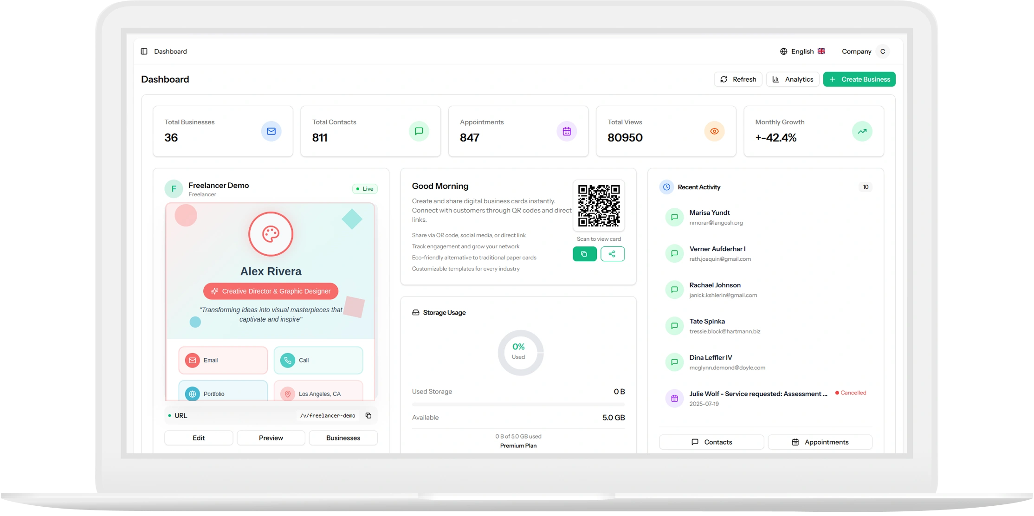
Task: Open Marisa Yundt contact entry
Action: tap(766, 218)
